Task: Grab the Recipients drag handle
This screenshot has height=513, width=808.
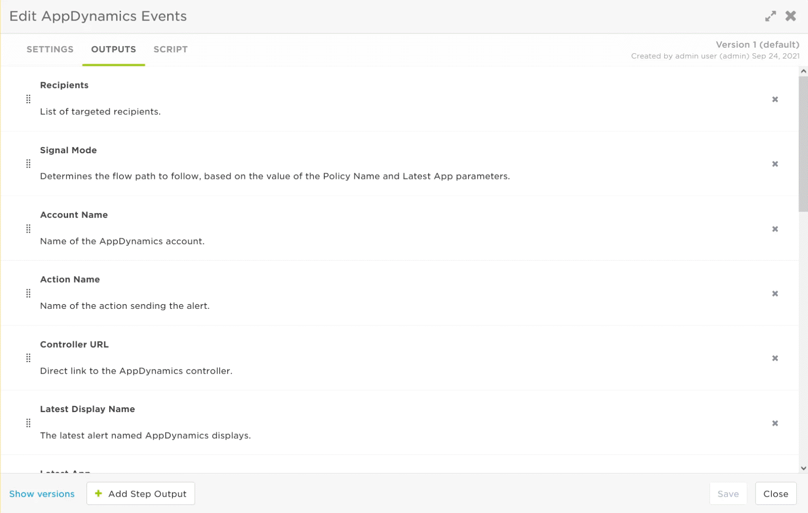Action: point(28,99)
